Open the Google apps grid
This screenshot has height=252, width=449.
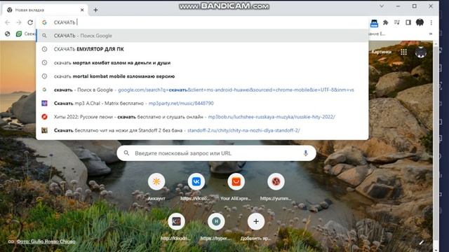pos(404,52)
